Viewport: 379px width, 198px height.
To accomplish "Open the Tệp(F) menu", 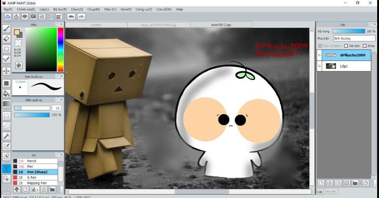I will [8, 9].
